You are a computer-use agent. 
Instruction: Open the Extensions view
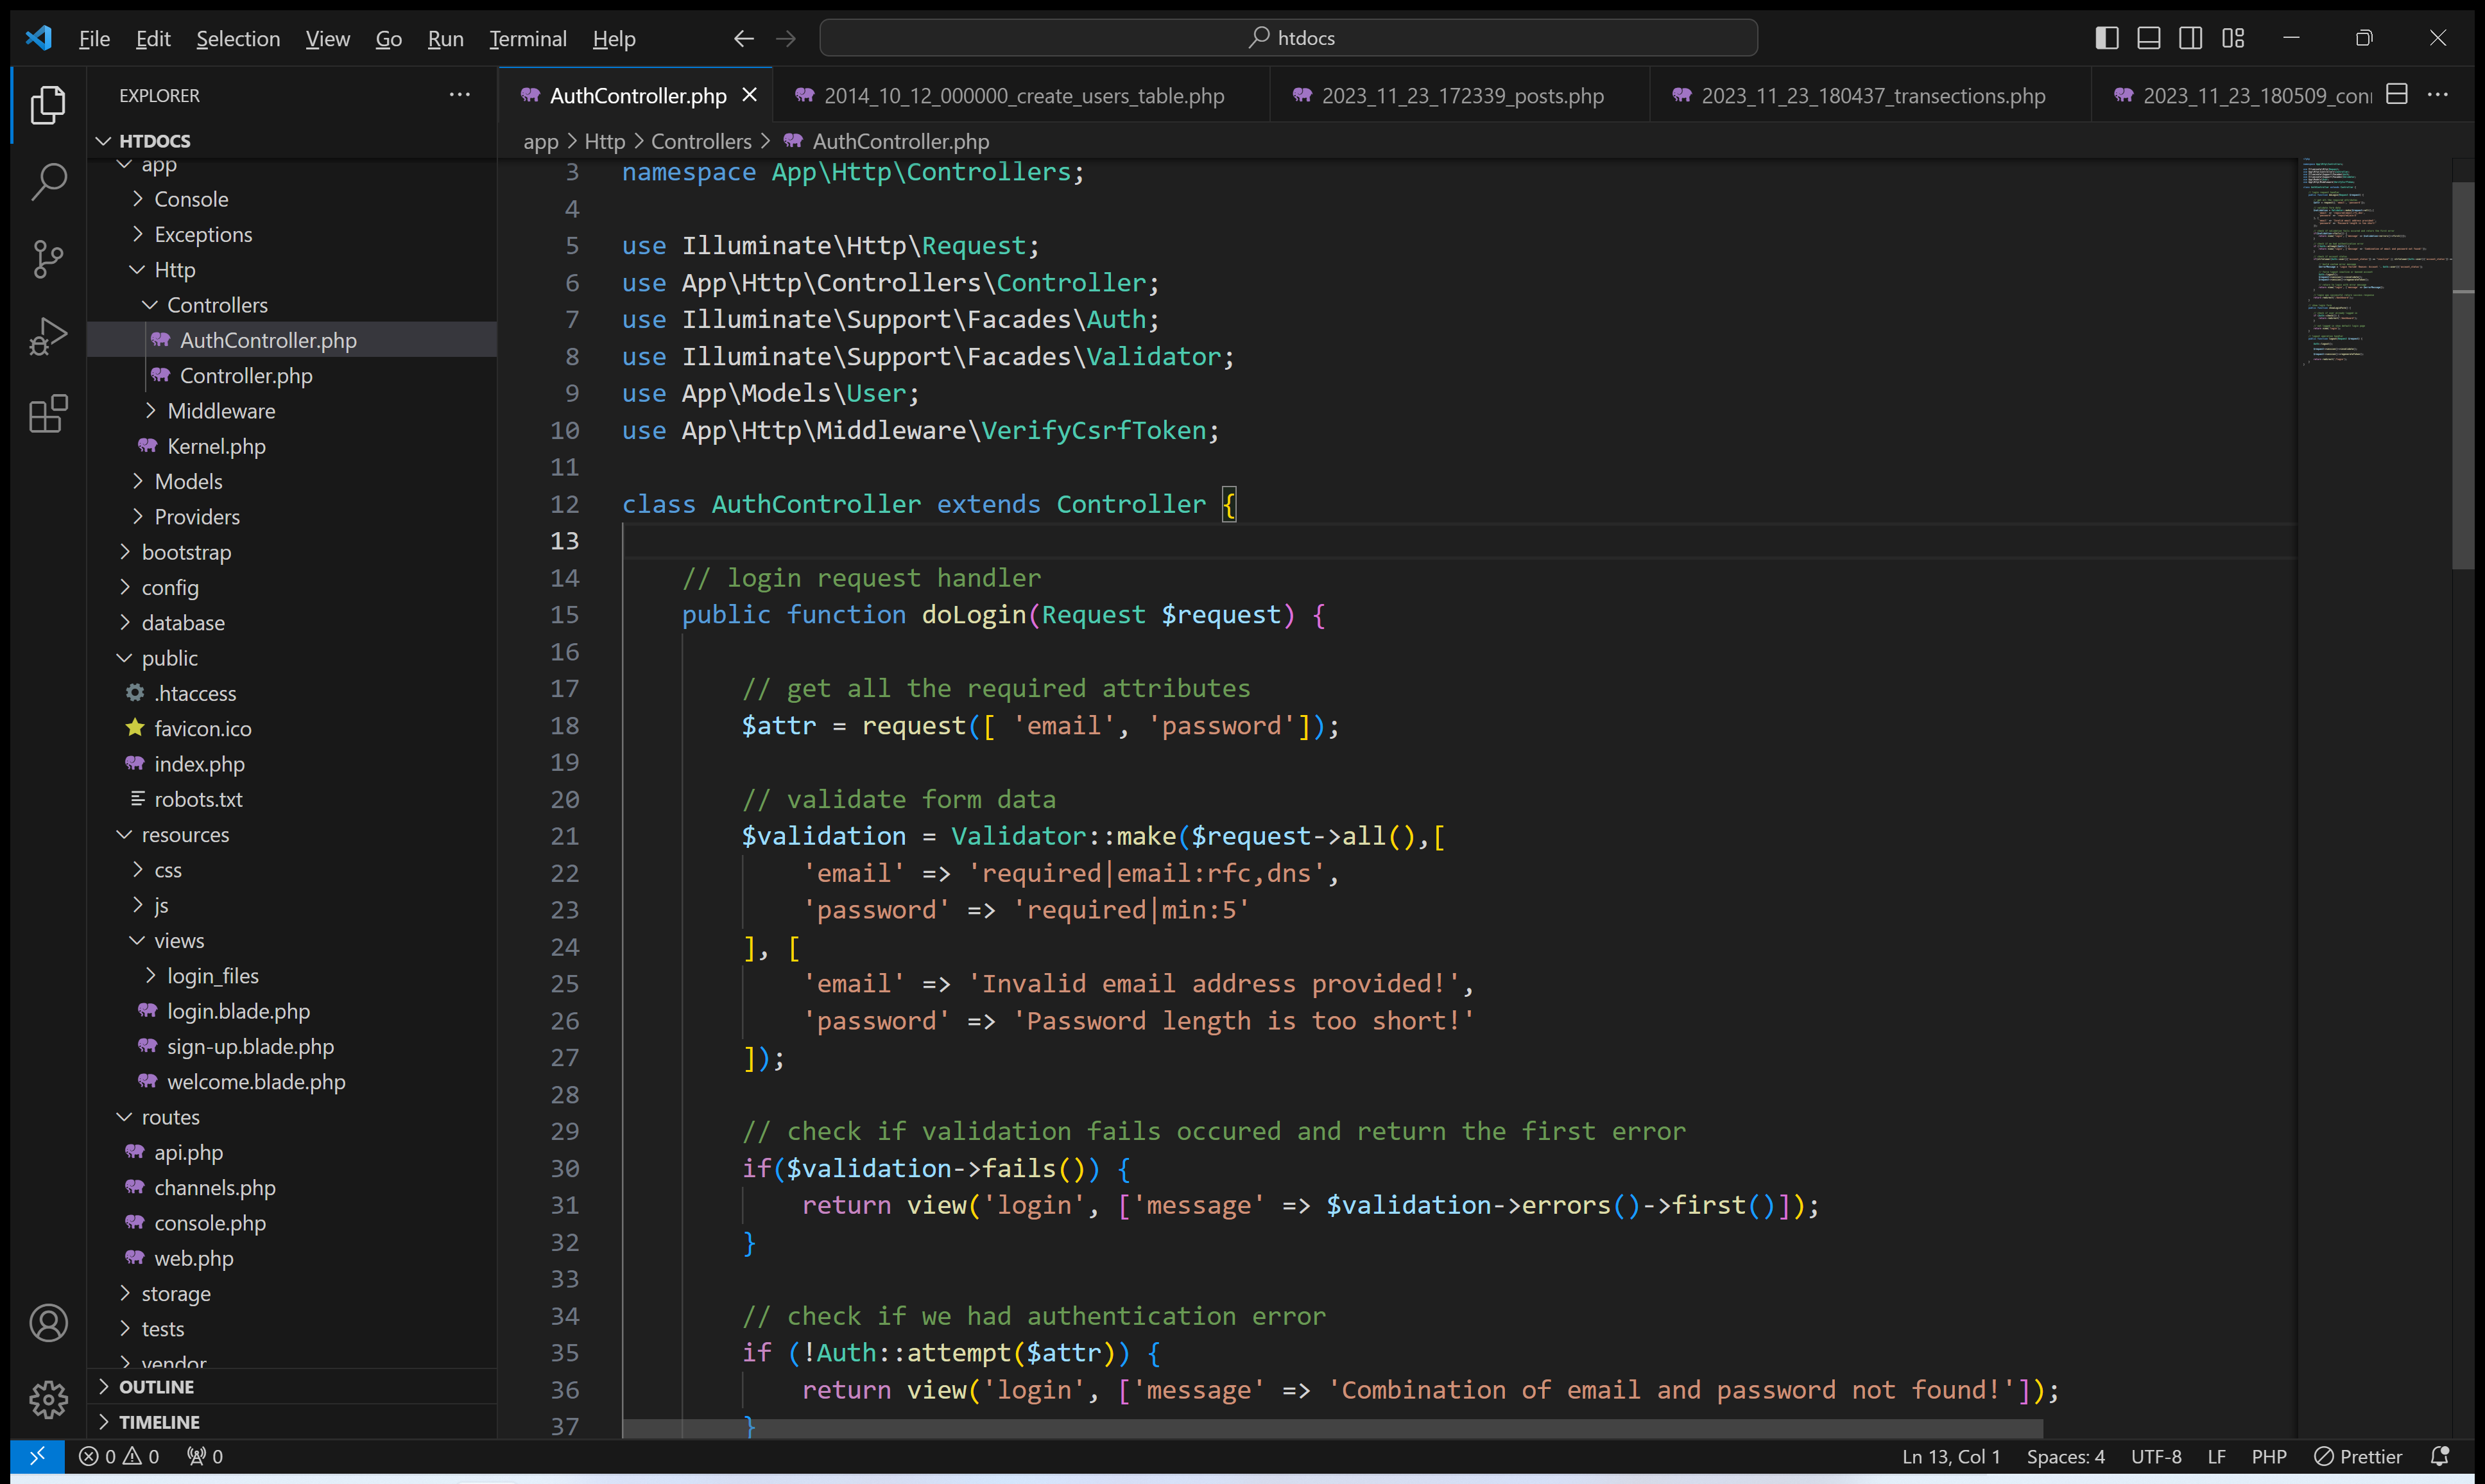(48, 413)
